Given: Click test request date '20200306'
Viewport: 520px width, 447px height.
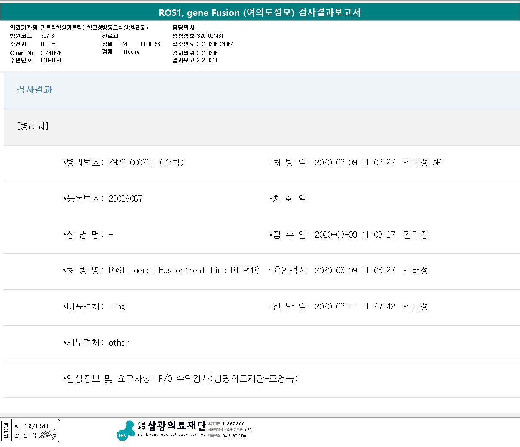Looking at the screenshot, I should coord(207,53).
